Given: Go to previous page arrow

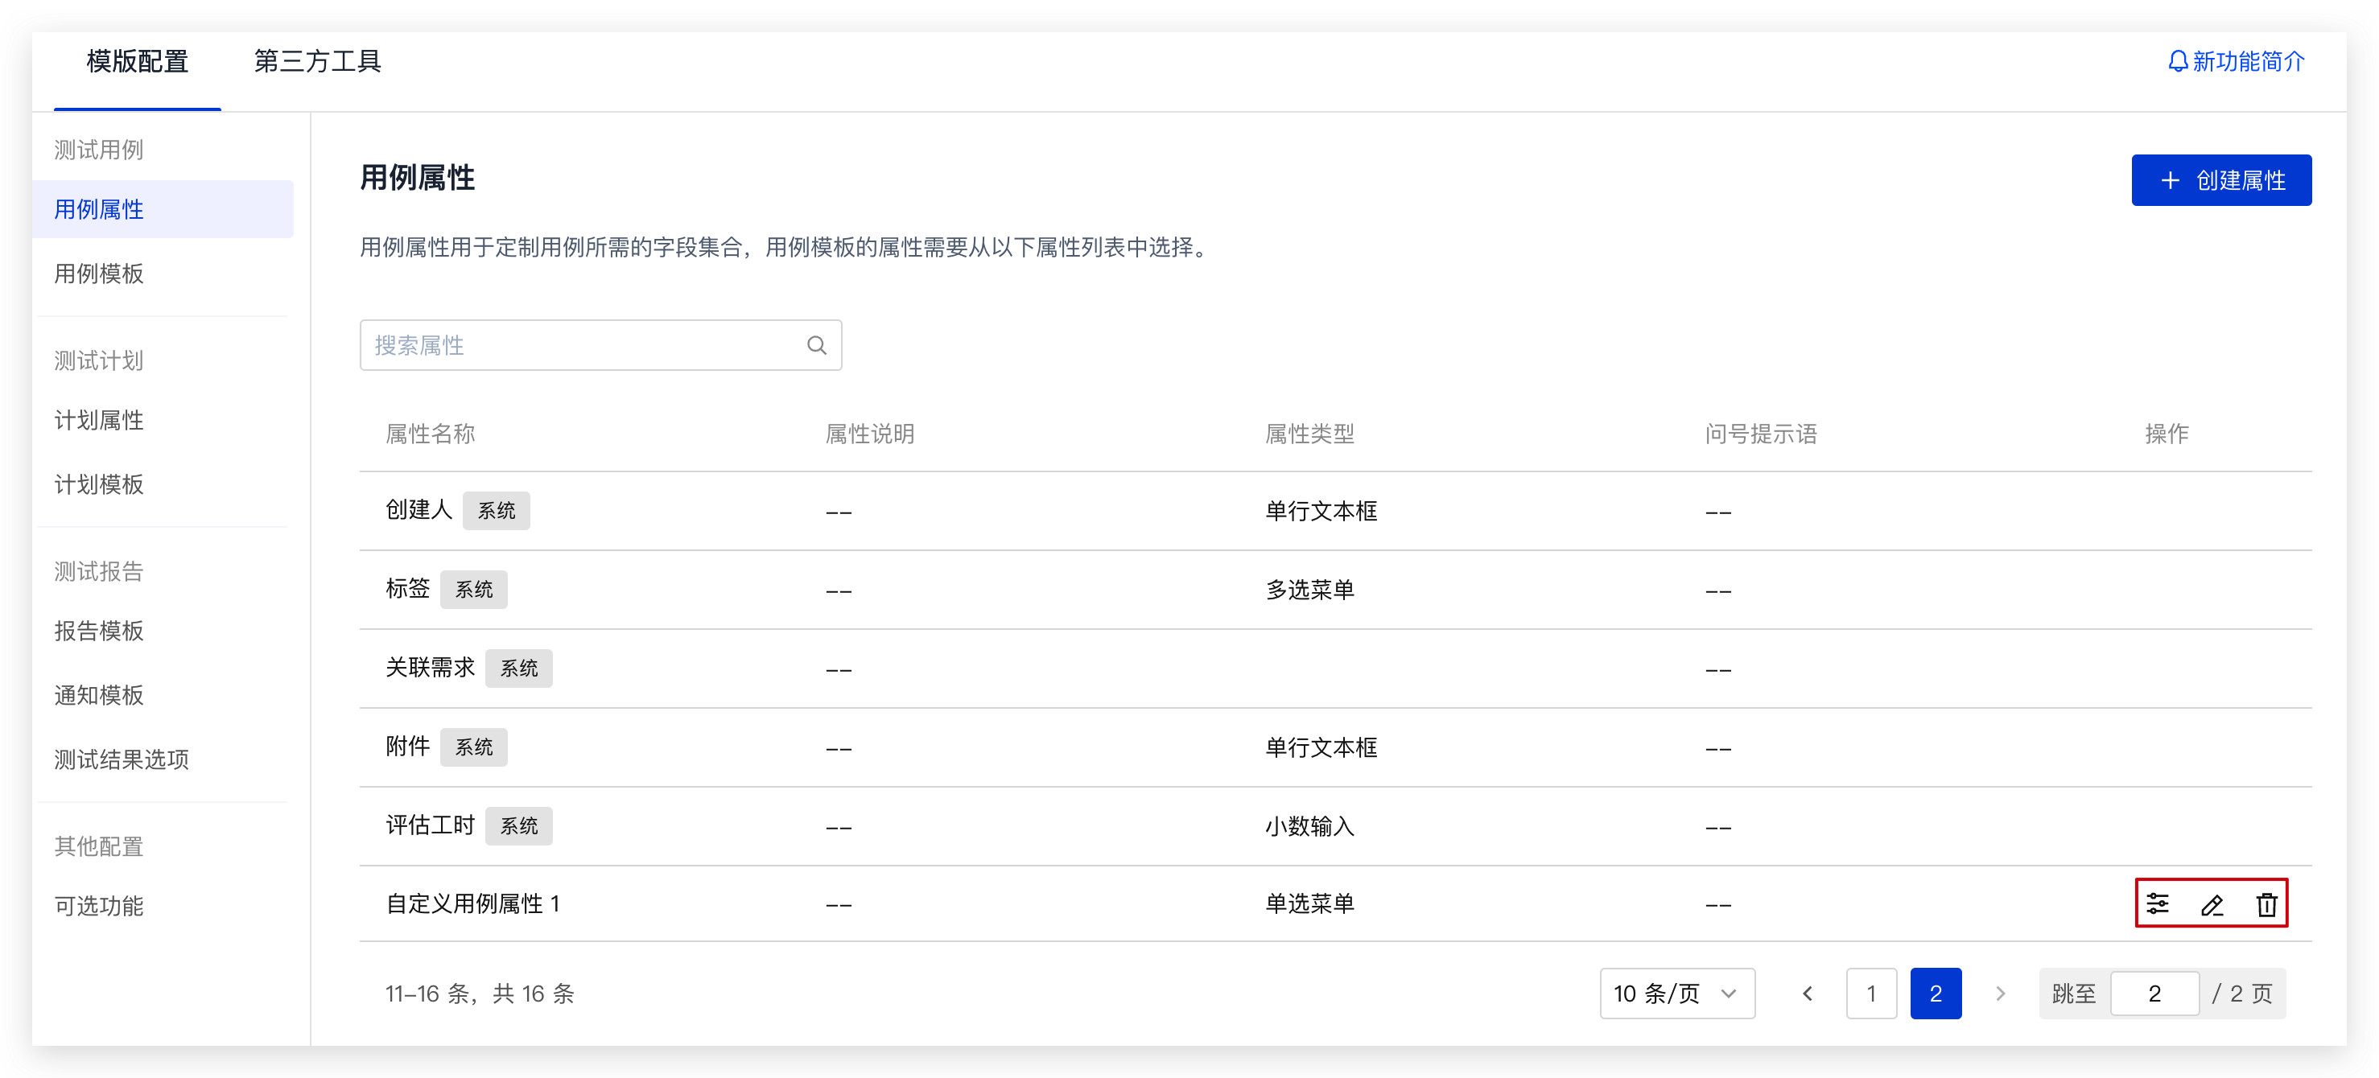Looking at the screenshot, I should point(1808,993).
